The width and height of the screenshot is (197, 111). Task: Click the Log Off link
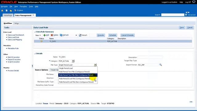[x=188, y=2]
